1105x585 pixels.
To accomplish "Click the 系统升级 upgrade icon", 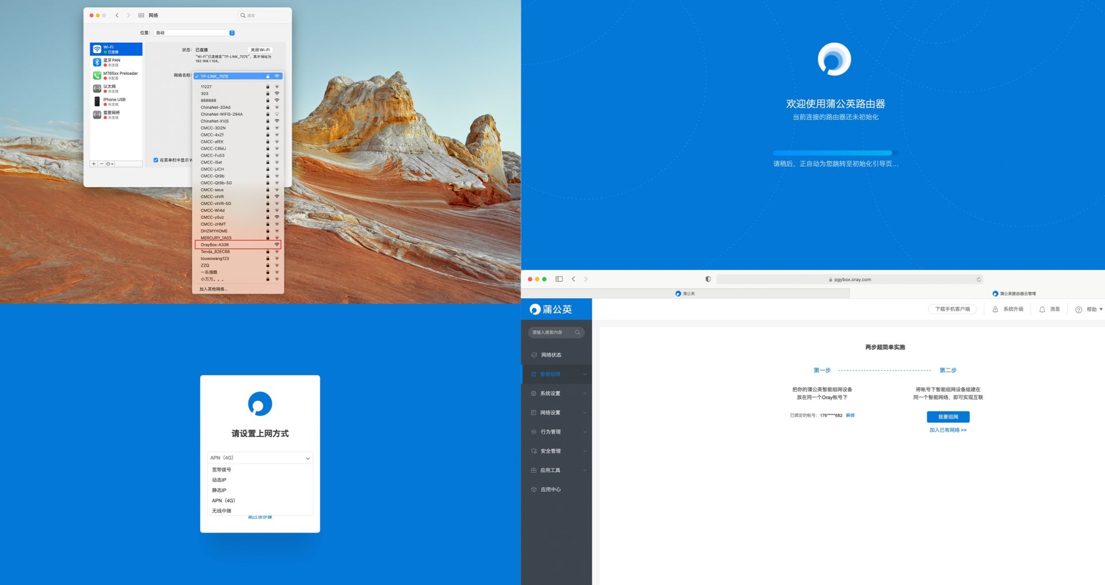I will pos(995,310).
